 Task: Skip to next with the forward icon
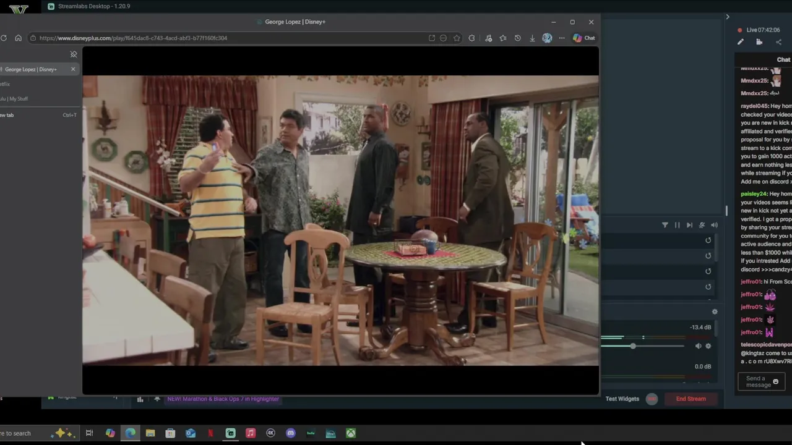click(x=689, y=225)
